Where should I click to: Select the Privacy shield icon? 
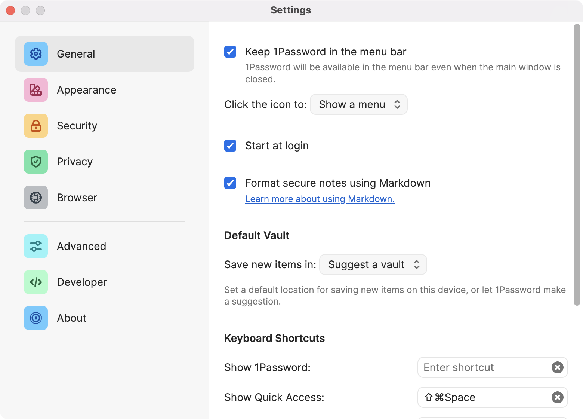click(x=36, y=162)
